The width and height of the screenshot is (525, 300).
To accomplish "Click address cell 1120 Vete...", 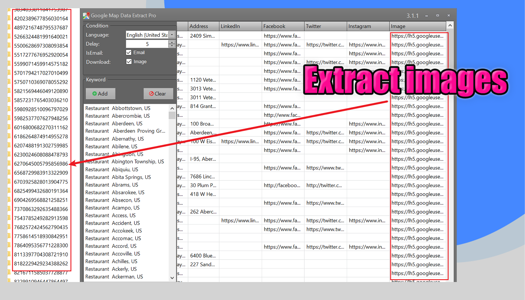I will pyautogui.click(x=203, y=80).
